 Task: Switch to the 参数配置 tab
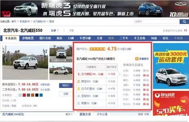(x=28, y=38)
